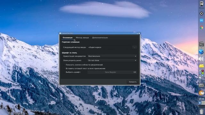The image size is (205, 115).
Task: Close the IBus preferences window via title bar X
Action: pyautogui.click(x=139, y=33)
